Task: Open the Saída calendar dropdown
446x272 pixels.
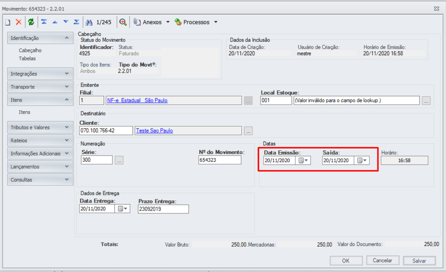Action: pos(362,161)
